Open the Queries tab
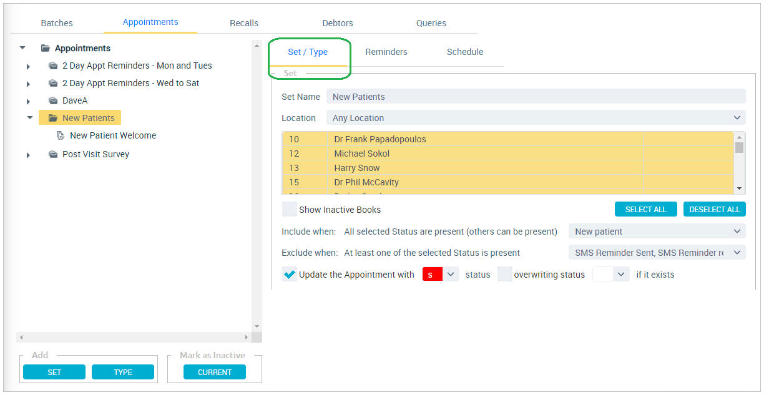The height and width of the screenshot is (395, 764). [431, 23]
